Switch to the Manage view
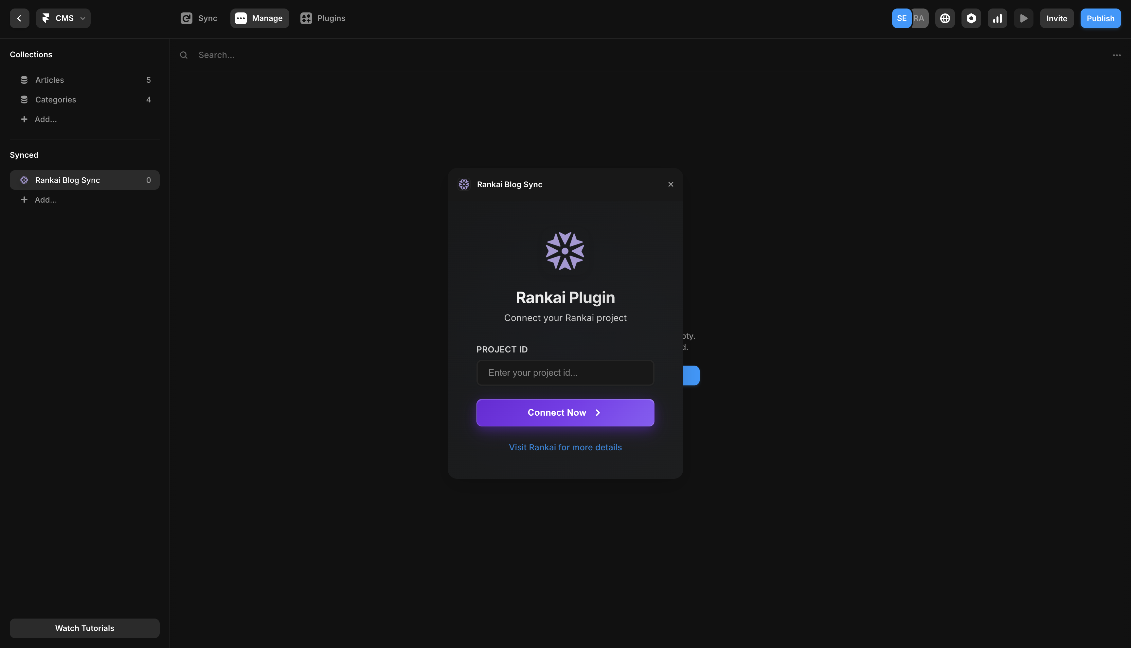Screen dimensions: 1131x648 coord(260,18)
